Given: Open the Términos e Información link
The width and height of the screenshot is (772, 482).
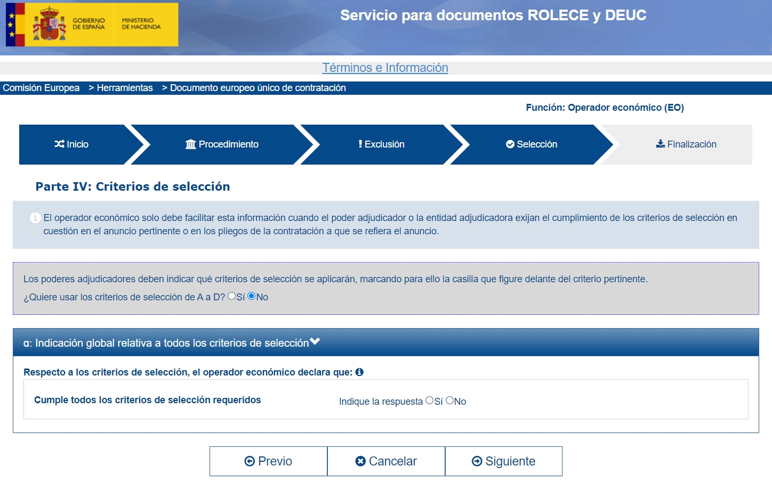Looking at the screenshot, I should (385, 68).
